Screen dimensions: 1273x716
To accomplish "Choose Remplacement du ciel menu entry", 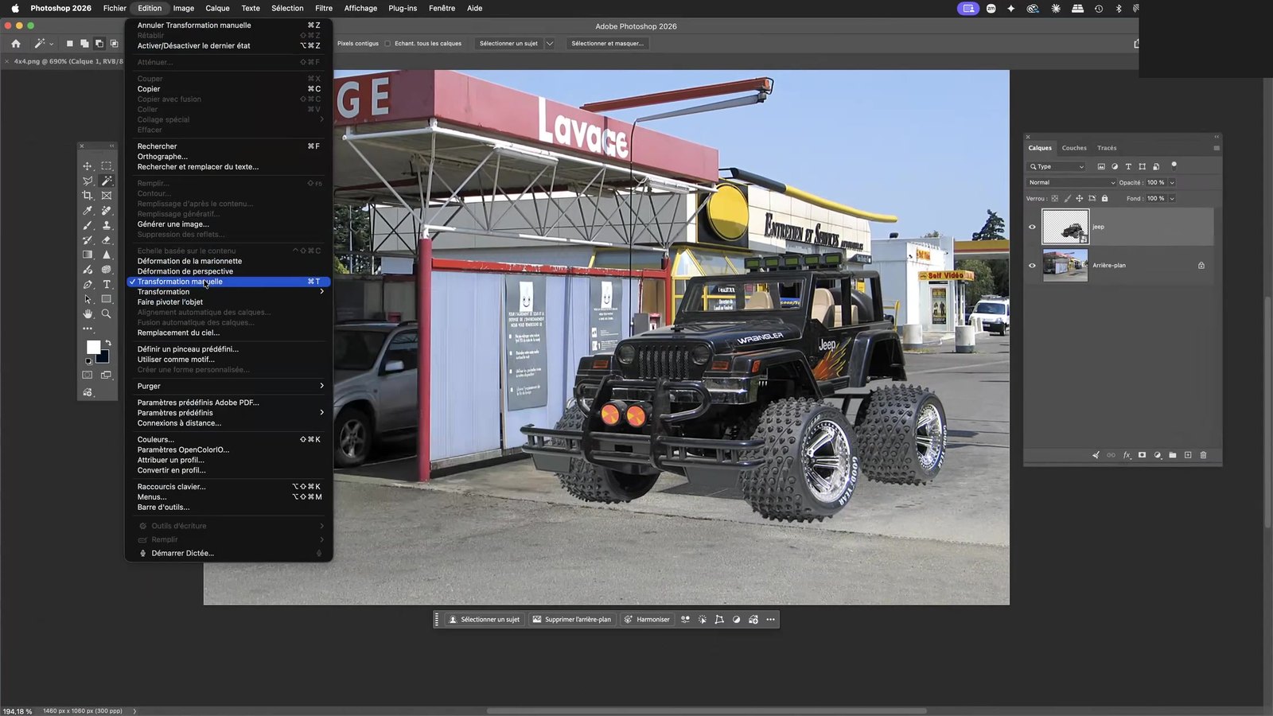I will pyautogui.click(x=229, y=333).
